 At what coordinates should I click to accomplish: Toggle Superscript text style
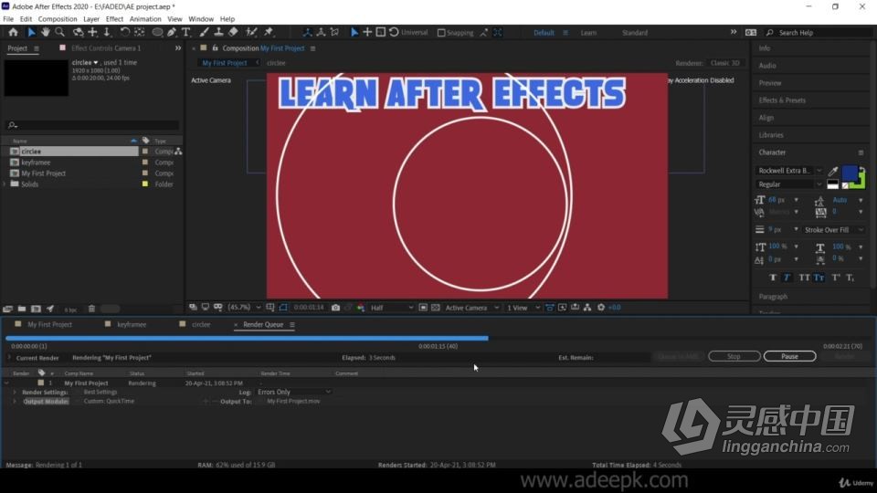[836, 278]
